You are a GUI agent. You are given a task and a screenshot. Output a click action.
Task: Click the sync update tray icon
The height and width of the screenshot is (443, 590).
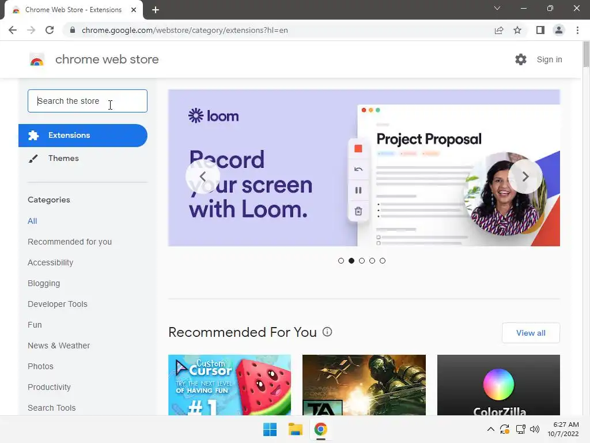505,429
